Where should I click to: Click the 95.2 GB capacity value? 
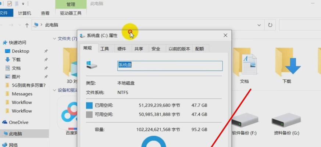click(x=199, y=129)
